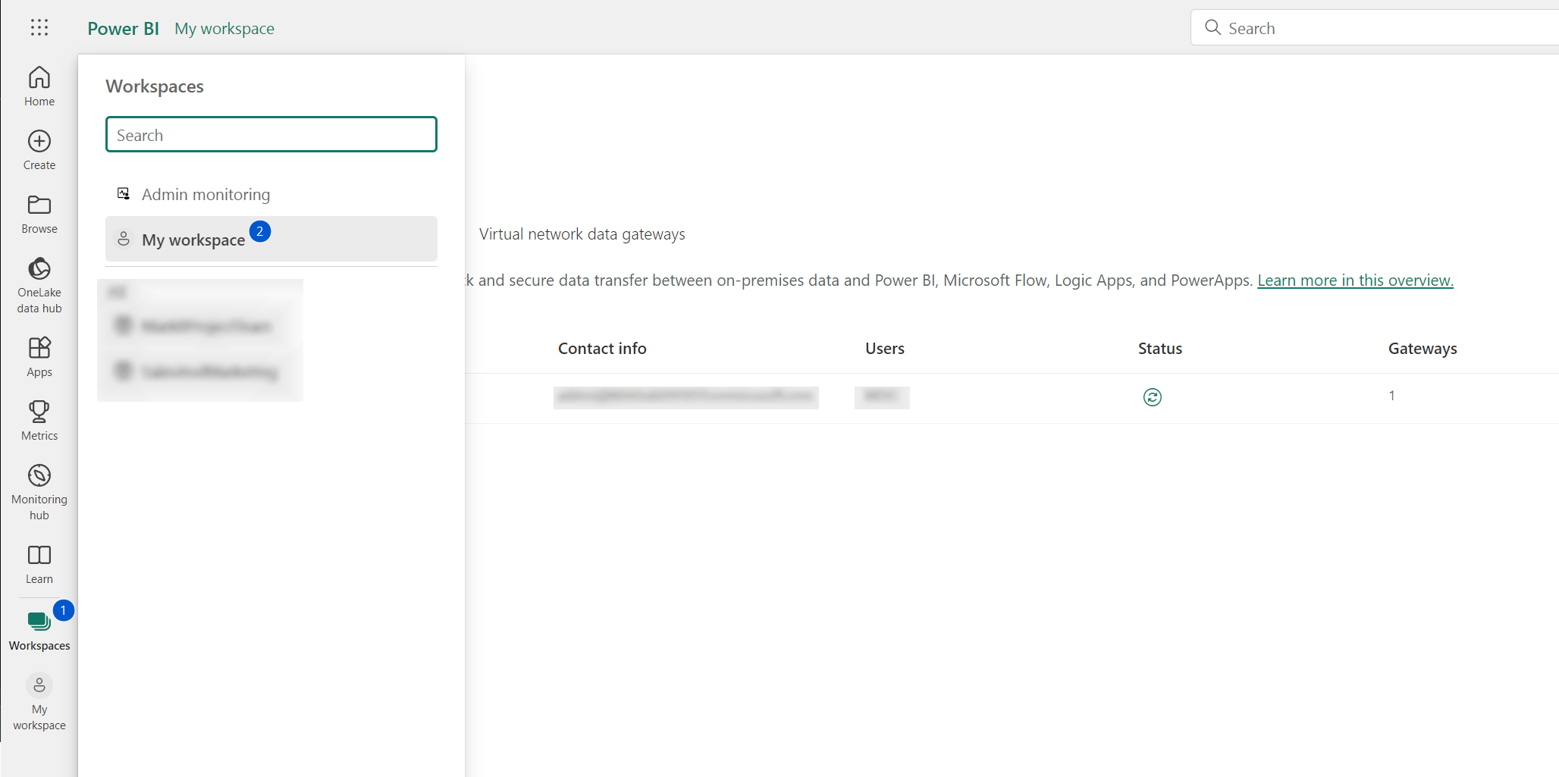Click the Workspaces panel heading
Image resolution: width=1559 pixels, height=777 pixels.
tap(155, 86)
